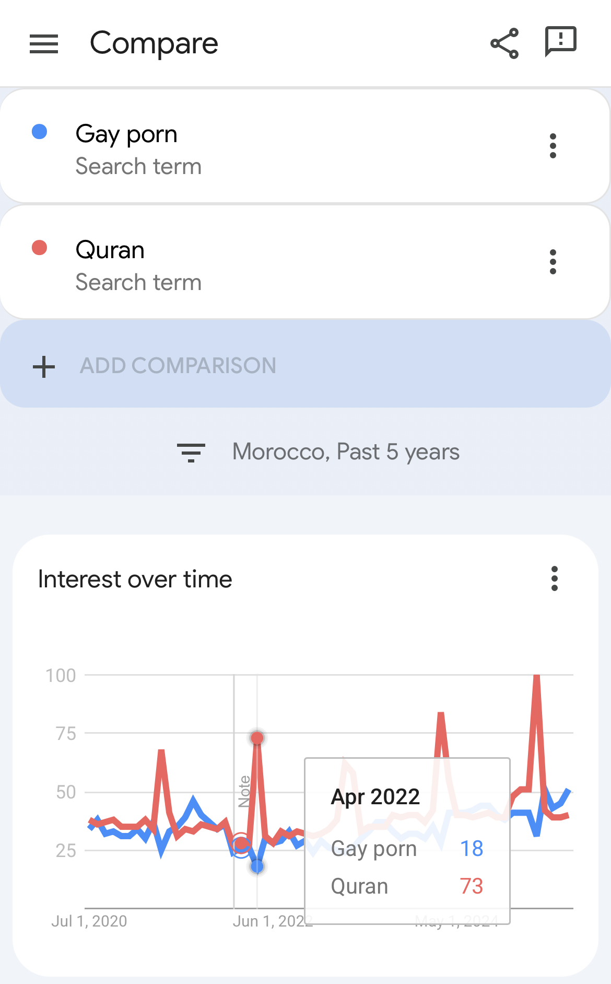
Task: Click the red color dot beside Quran
Action: 40,248
